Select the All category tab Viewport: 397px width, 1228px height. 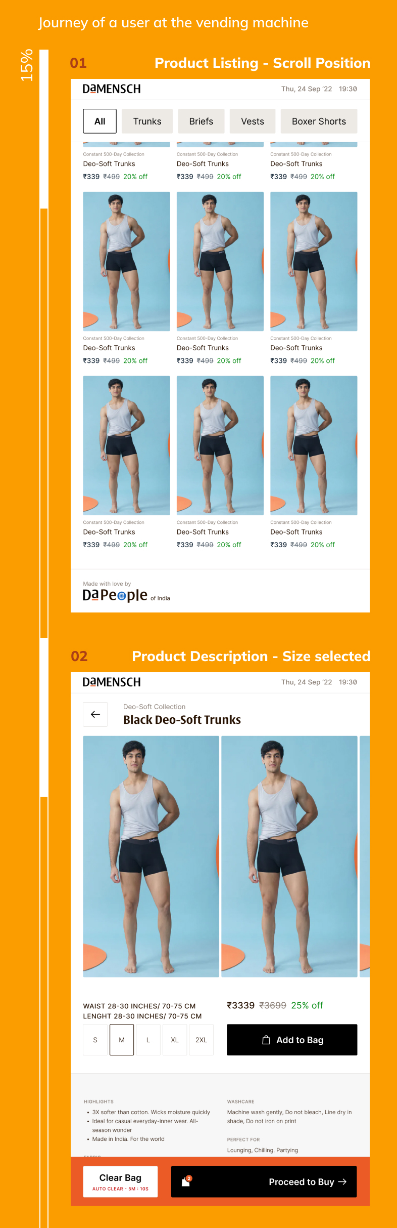click(100, 121)
